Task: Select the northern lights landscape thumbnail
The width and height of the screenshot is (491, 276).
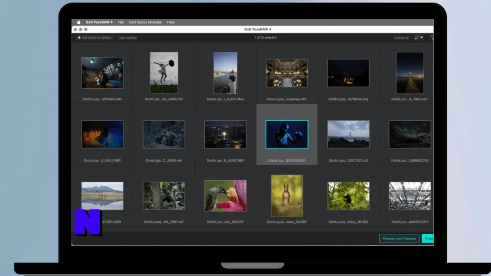Action: [409, 134]
